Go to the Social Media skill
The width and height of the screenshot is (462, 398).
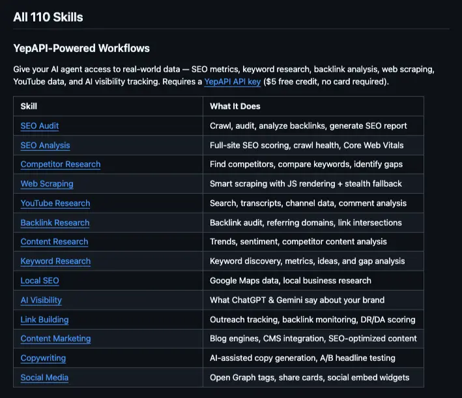point(44,377)
